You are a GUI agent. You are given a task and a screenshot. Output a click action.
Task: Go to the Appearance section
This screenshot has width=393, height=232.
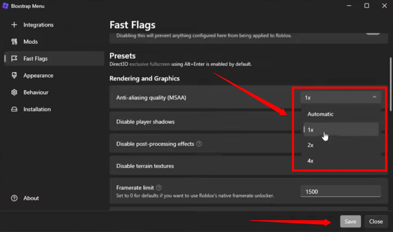pos(54,75)
